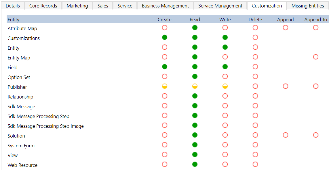Click the Sdk Message Processing Step row label
The height and width of the screenshot is (170, 329).
(x=38, y=116)
